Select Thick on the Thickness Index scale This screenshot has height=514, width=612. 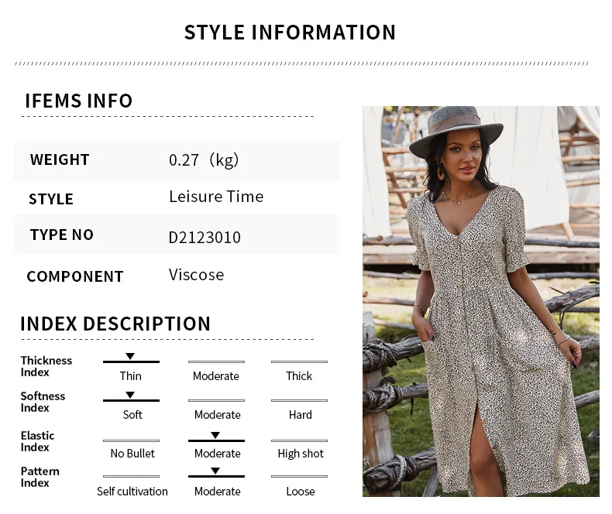point(299,376)
